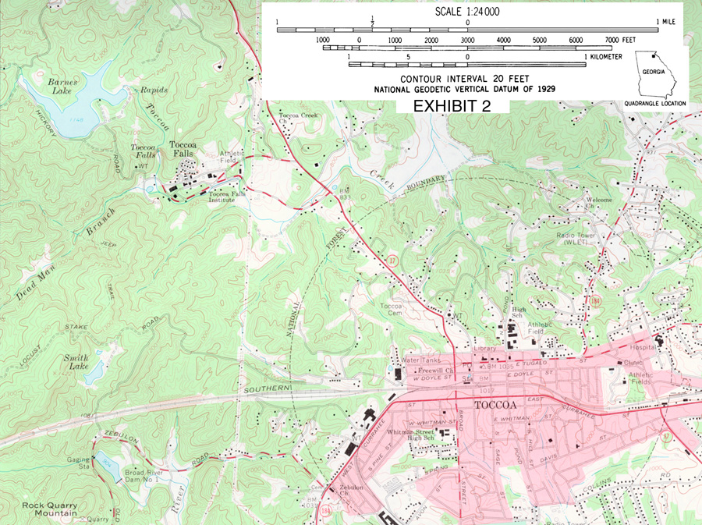The image size is (702, 525).
Task: Select the Freewill Ch label
Action: click(435, 370)
